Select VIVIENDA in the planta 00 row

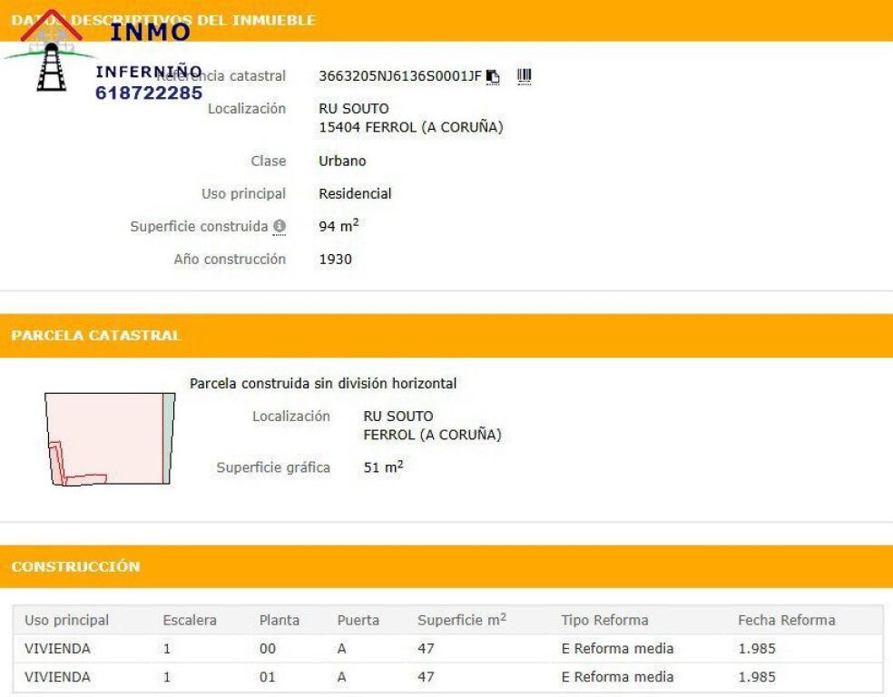[x=57, y=649]
